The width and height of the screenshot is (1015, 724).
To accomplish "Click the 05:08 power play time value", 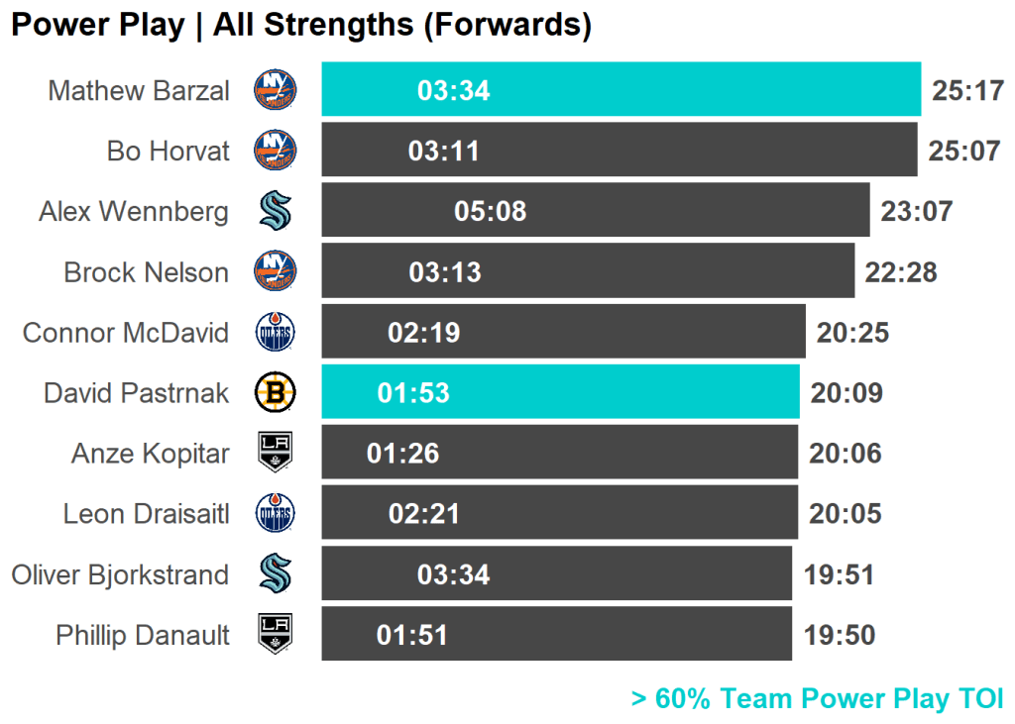I will point(491,212).
